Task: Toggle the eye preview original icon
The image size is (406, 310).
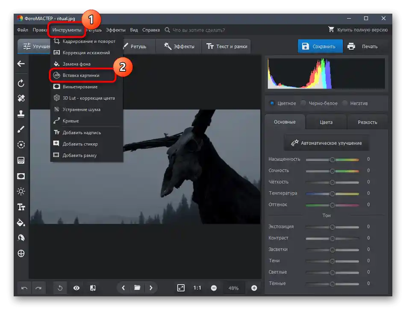Action: click(76, 288)
